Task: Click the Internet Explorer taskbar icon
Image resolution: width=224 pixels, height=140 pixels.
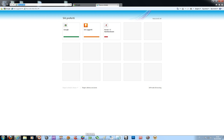Action: (x=17, y=137)
